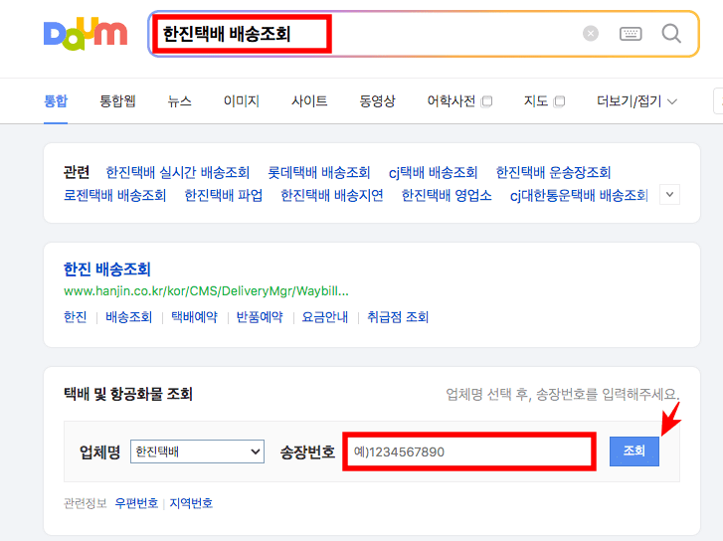Open related search 로젠택배 배송조회

(x=114, y=196)
